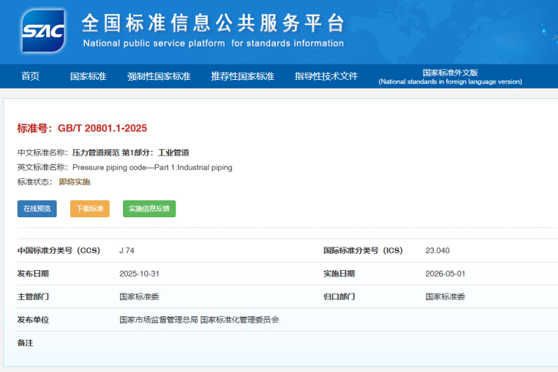Click the English name Pressure piping code text

(152, 168)
